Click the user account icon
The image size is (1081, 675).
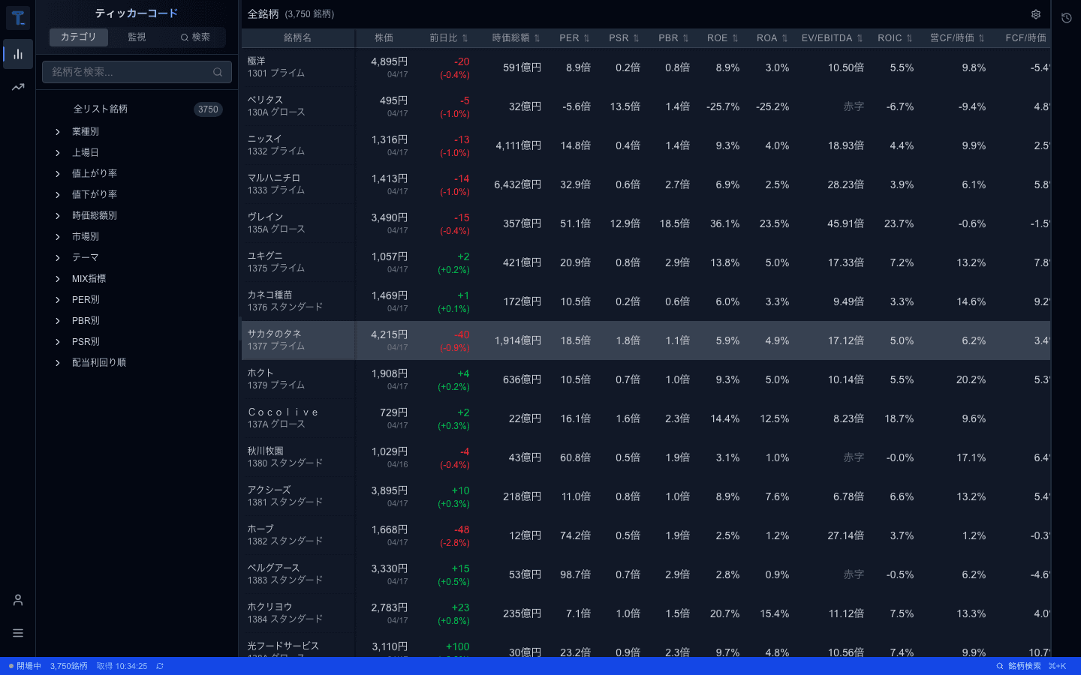[17, 600]
